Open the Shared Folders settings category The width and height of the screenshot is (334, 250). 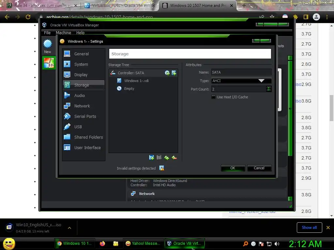click(83, 137)
